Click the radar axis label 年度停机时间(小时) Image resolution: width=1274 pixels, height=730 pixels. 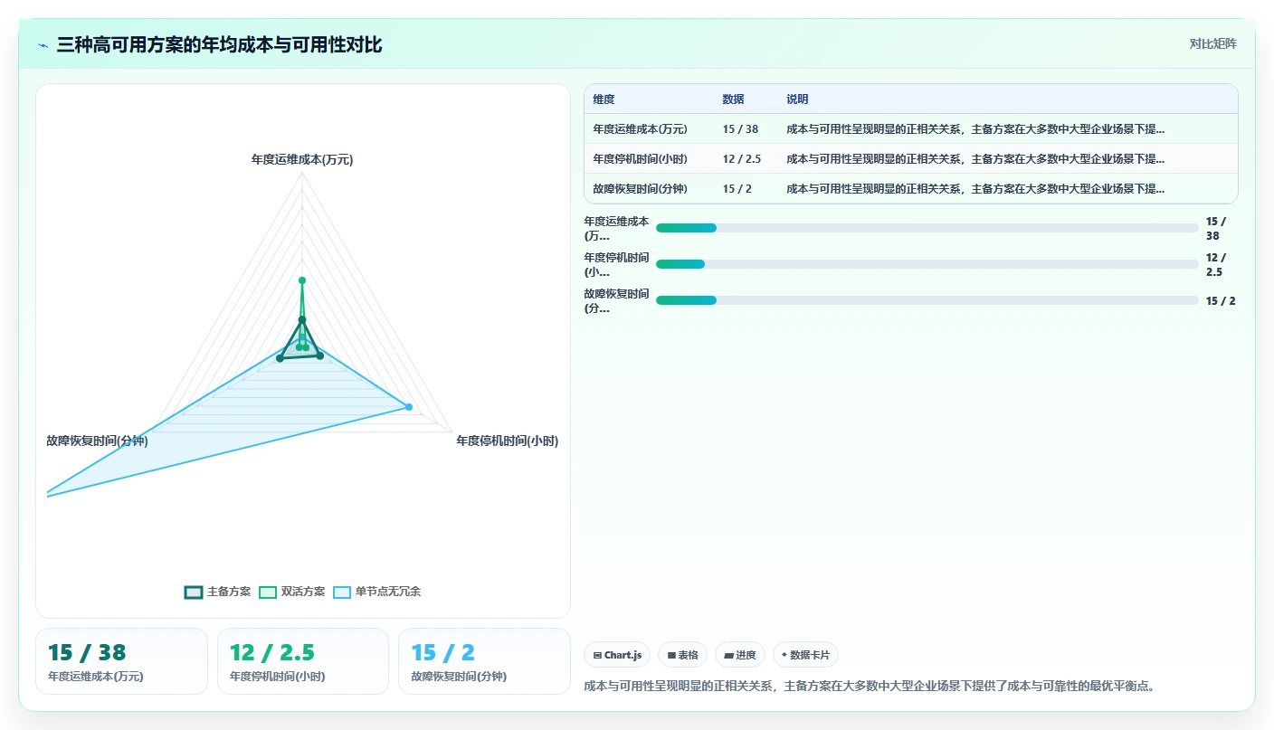[x=508, y=441]
